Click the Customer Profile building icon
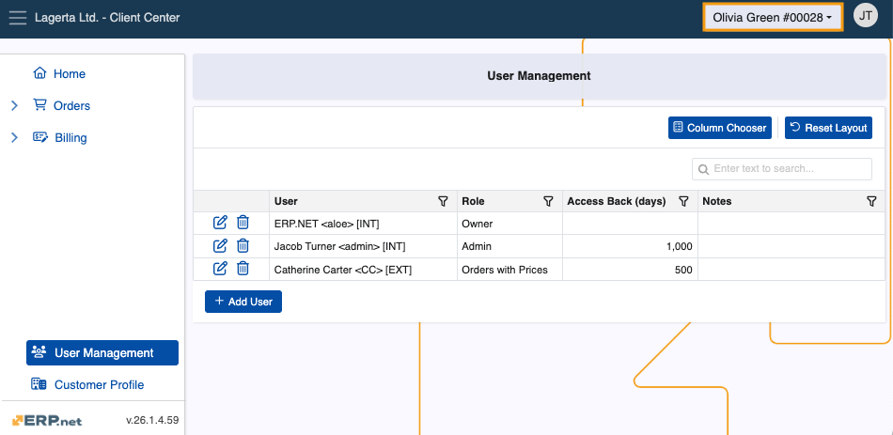Image resolution: width=893 pixels, height=435 pixels. pyautogui.click(x=39, y=383)
